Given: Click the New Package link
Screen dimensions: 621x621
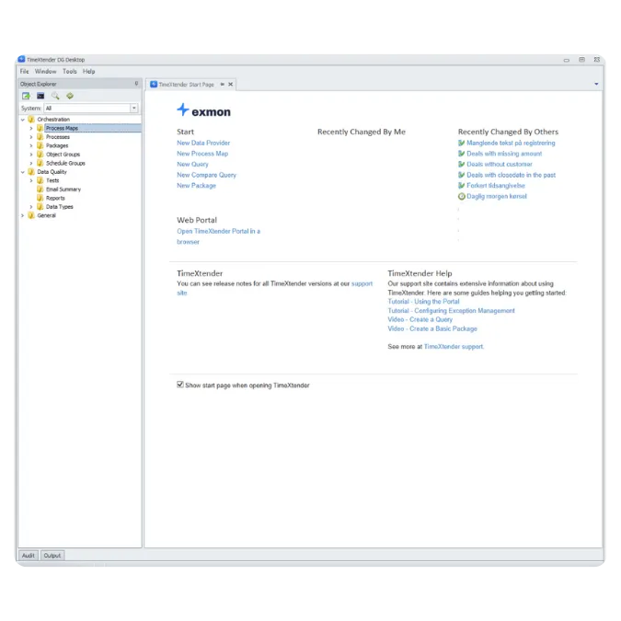Looking at the screenshot, I should click(197, 185).
